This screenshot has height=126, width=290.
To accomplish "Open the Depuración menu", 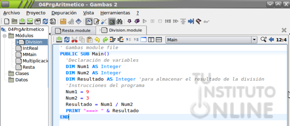I will point(64,13).
